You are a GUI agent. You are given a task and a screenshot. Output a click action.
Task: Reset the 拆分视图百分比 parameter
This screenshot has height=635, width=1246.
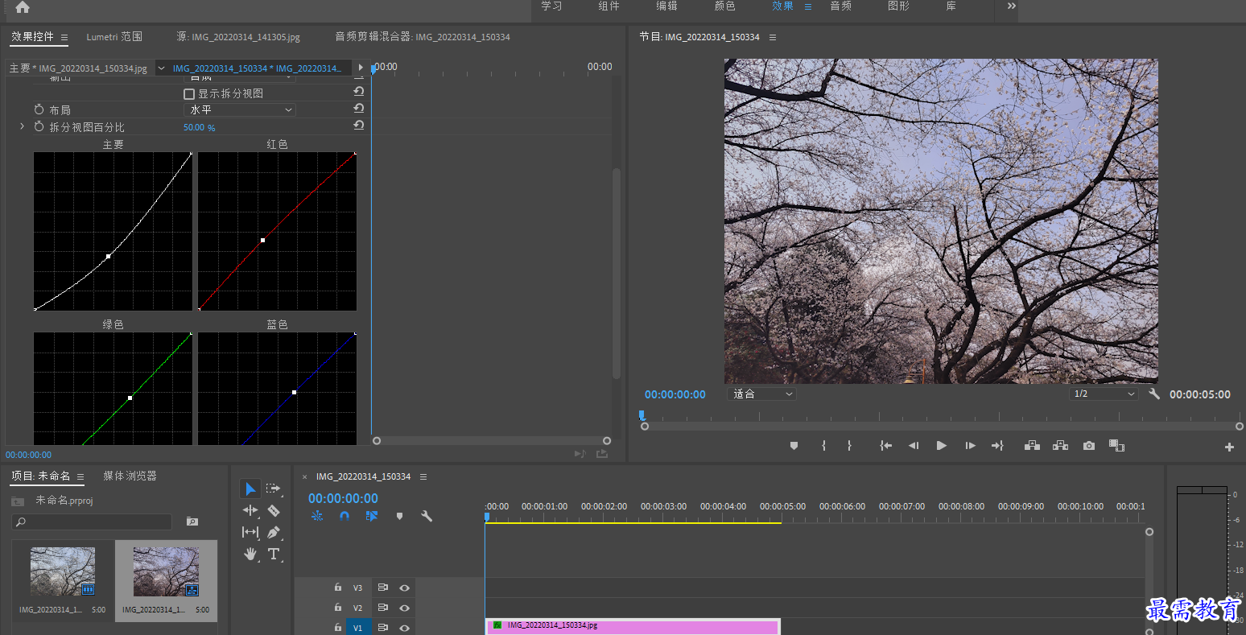tap(359, 126)
